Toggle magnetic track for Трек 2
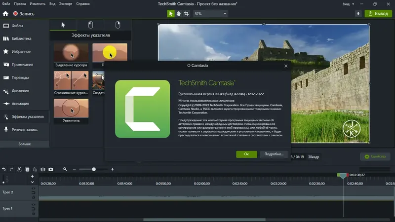 point(34,193)
